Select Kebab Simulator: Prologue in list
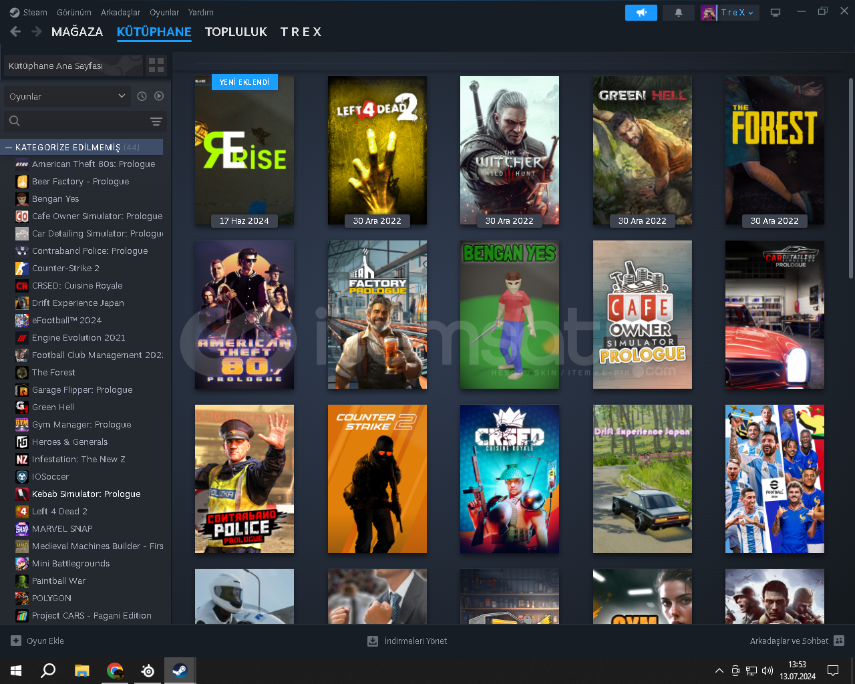The image size is (855, 684). 86,494
